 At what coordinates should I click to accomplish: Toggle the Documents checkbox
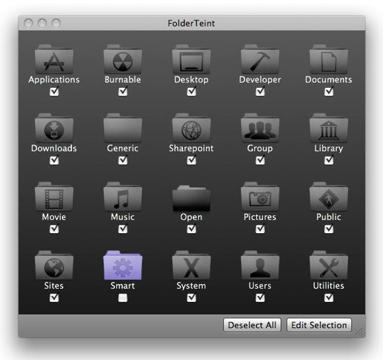(x=328, y=92)
